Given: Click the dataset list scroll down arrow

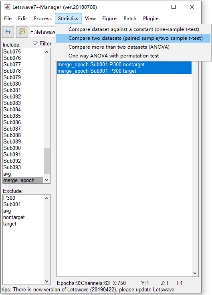Looking at the screenshot, I should 195,273.
